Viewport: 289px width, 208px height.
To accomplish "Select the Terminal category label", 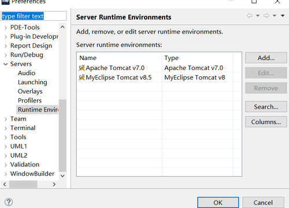I will [x=23, y=128].
